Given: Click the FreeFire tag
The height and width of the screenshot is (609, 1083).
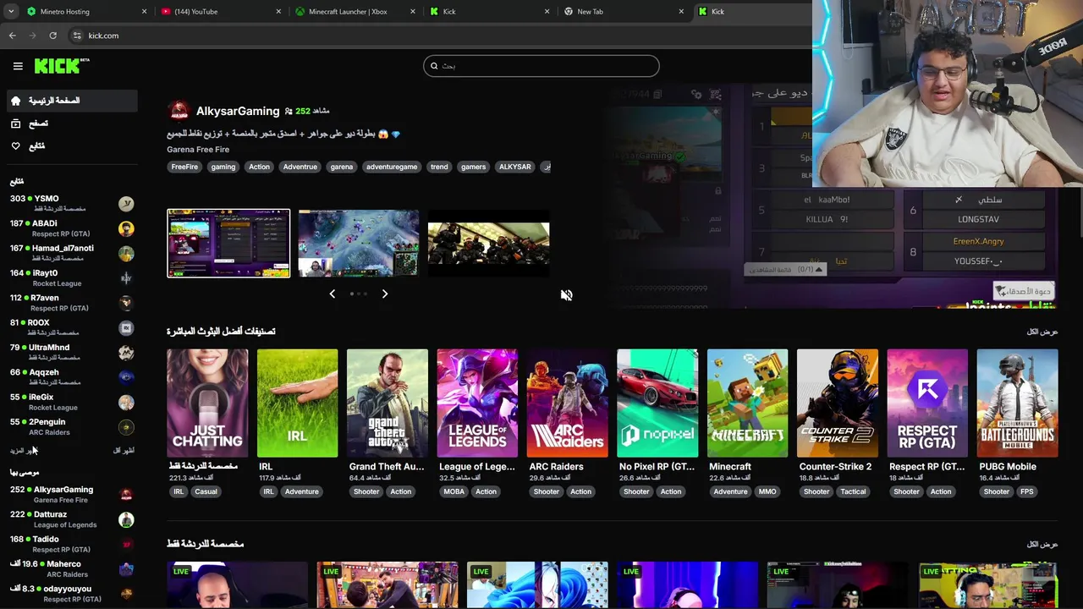Looking at the screenshot, I should click(x=184, y=167).
